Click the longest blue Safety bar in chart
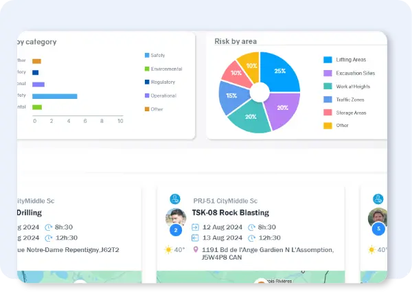 54,96
